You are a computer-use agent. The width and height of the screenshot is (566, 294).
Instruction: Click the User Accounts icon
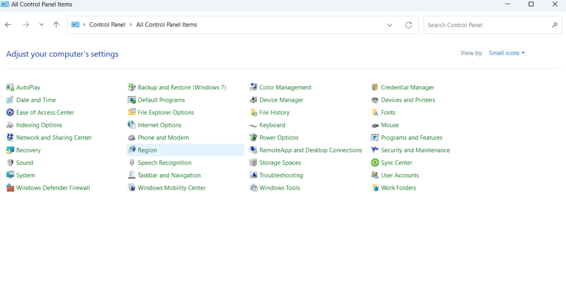tap(375, 175)
